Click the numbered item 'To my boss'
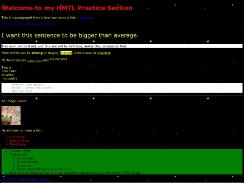 click(x=25, y=158)
